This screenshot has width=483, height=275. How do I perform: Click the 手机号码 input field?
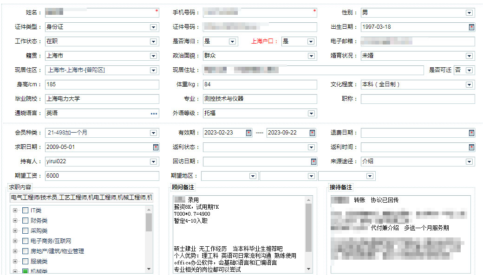click(x=260, y=13)
